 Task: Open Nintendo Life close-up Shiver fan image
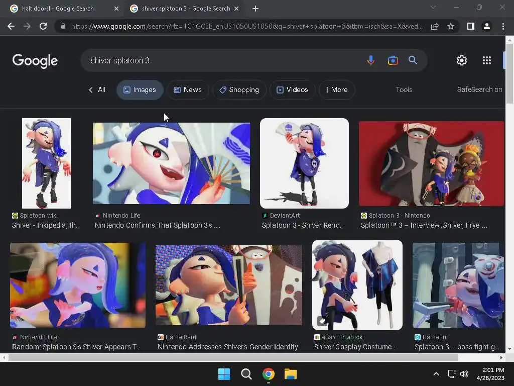pos(171,163)
